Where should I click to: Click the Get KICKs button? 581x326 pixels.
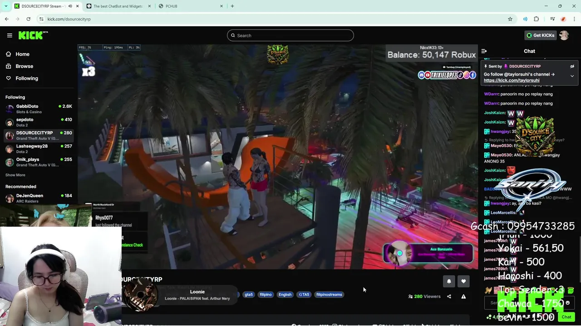coord(540,35)
